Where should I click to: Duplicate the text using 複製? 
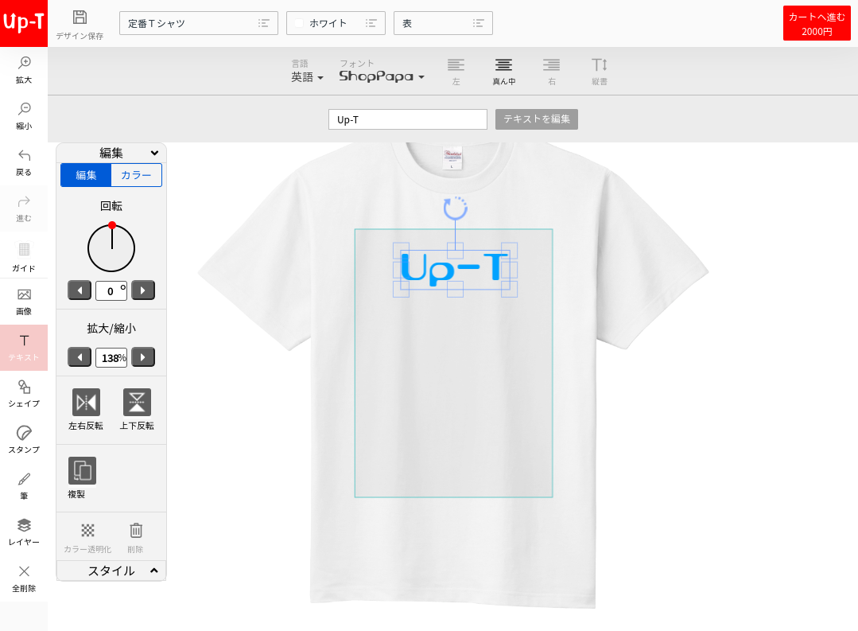[83, 472]
